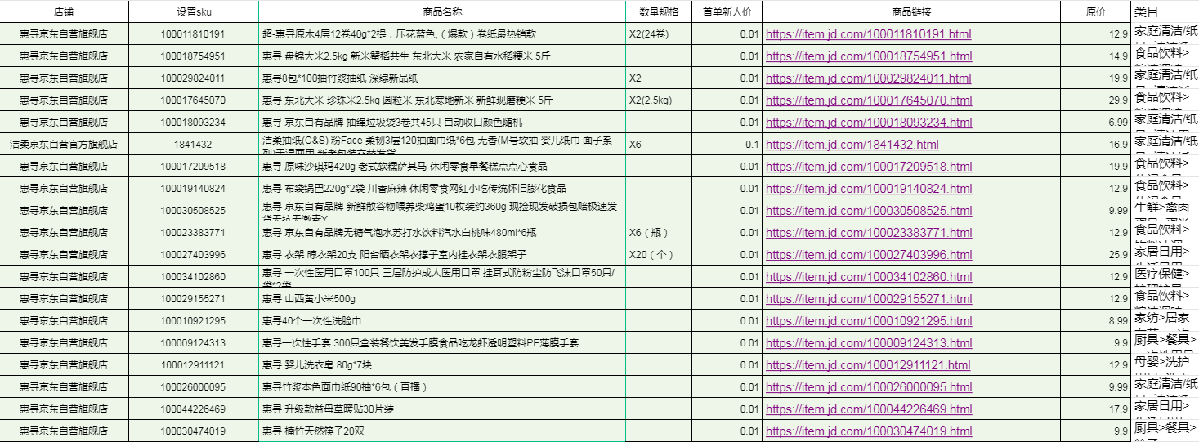
Task: Open the item.jd.com/100011810191.html link
Action: pyautogui.click(x=868, y=34)
